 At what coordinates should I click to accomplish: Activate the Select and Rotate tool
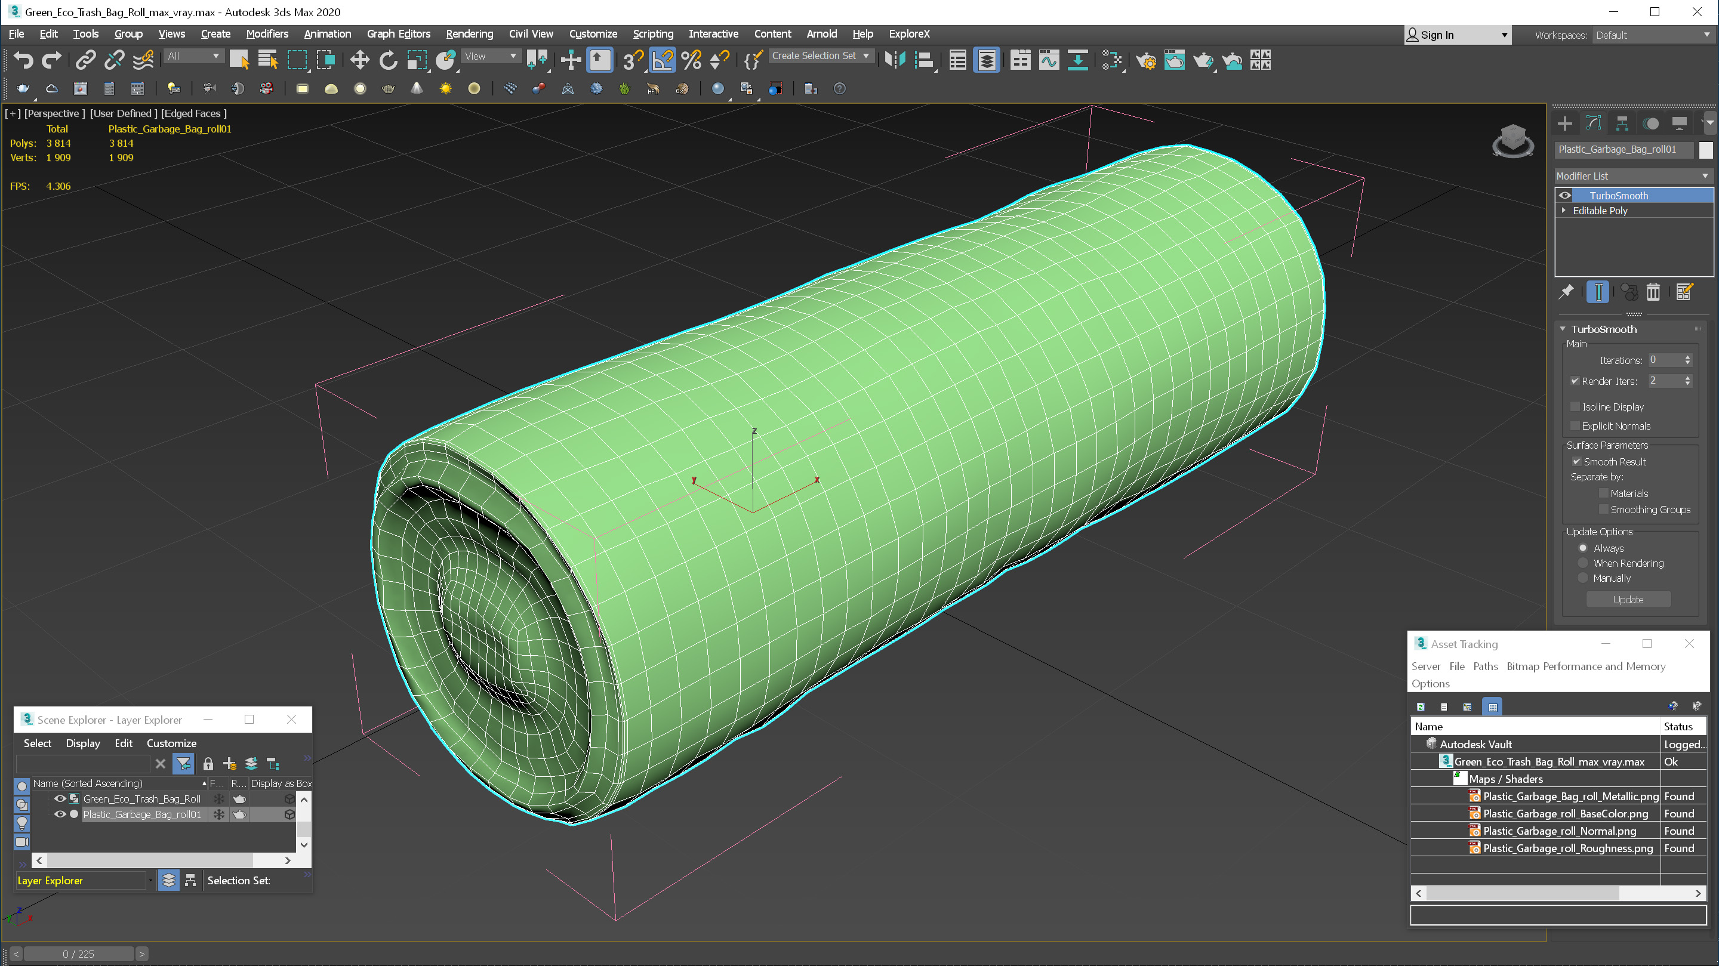[x=389, y=61]
